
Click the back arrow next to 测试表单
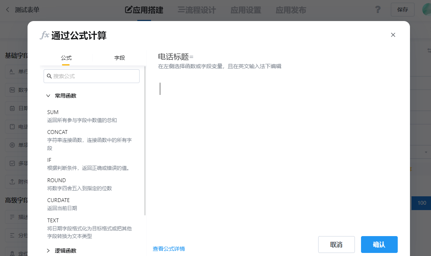coord(8,9)
